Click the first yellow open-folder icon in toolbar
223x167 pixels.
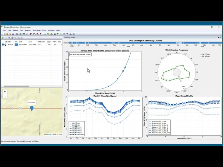click(7, 34)
